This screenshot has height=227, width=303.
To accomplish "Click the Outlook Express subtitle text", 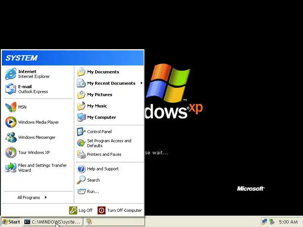I will click(33, 92).
